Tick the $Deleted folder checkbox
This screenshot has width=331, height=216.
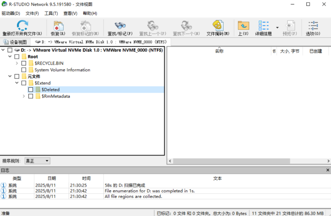point(31,90)
